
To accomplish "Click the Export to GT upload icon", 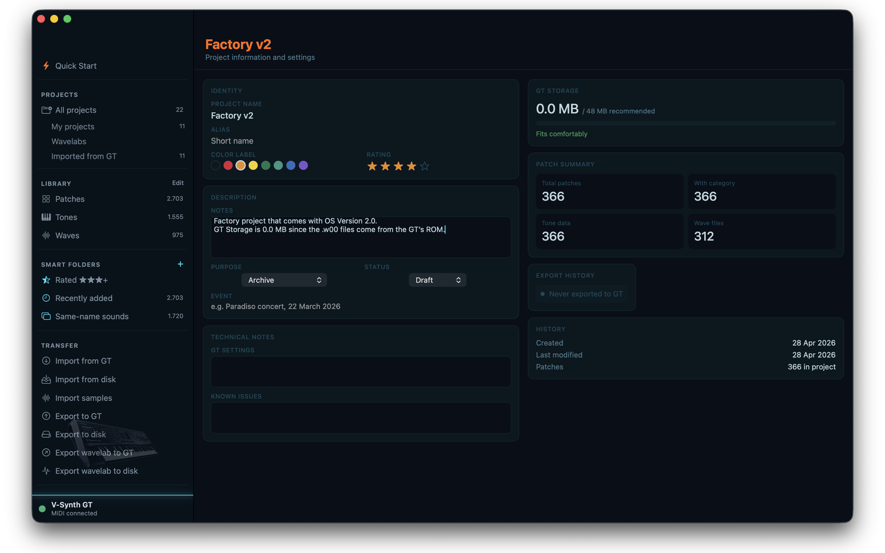I will tap(46, 416).
